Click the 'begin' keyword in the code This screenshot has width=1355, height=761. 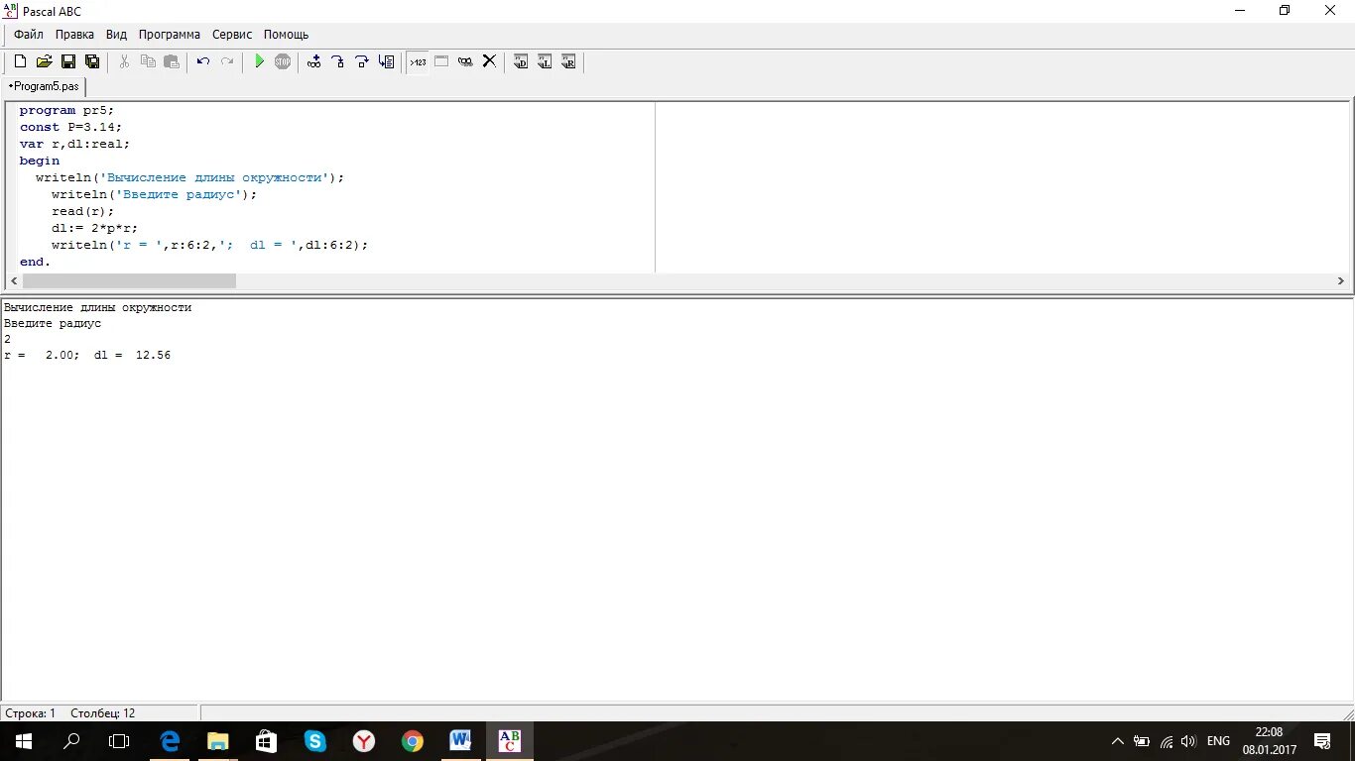[x=40, y=161]
